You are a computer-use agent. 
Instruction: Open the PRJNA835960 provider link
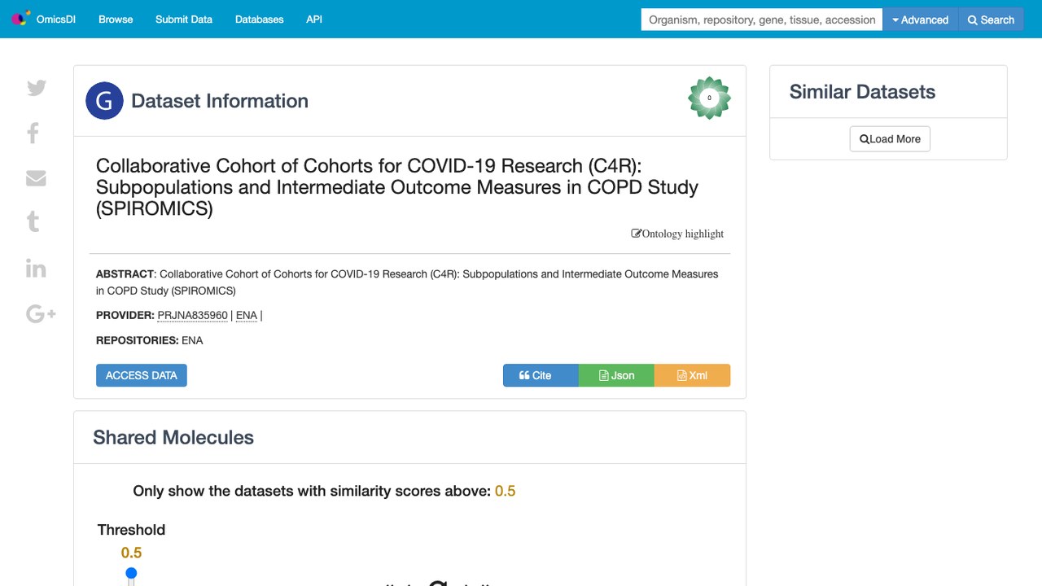coord(193,315)
